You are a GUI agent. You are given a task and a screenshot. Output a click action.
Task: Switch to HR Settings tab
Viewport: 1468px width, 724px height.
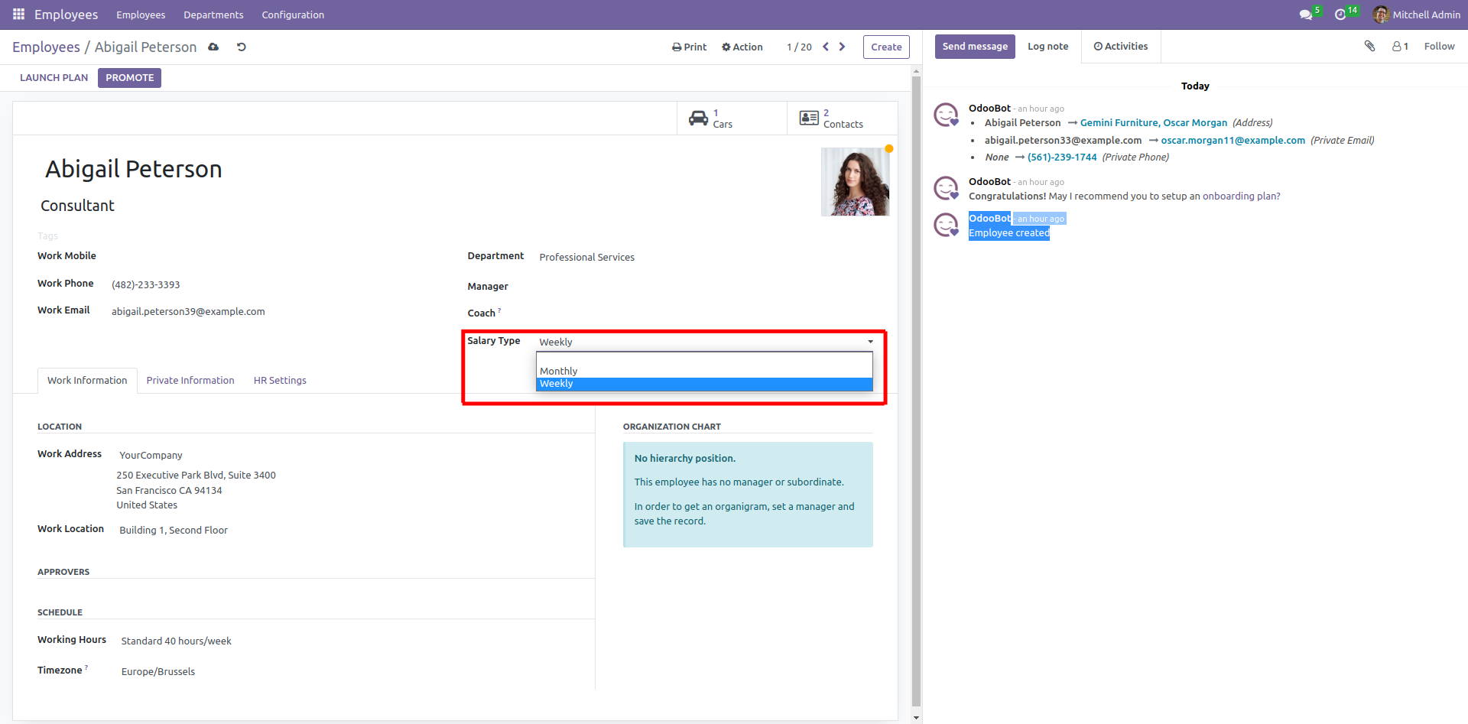click(x=280, y=380)
